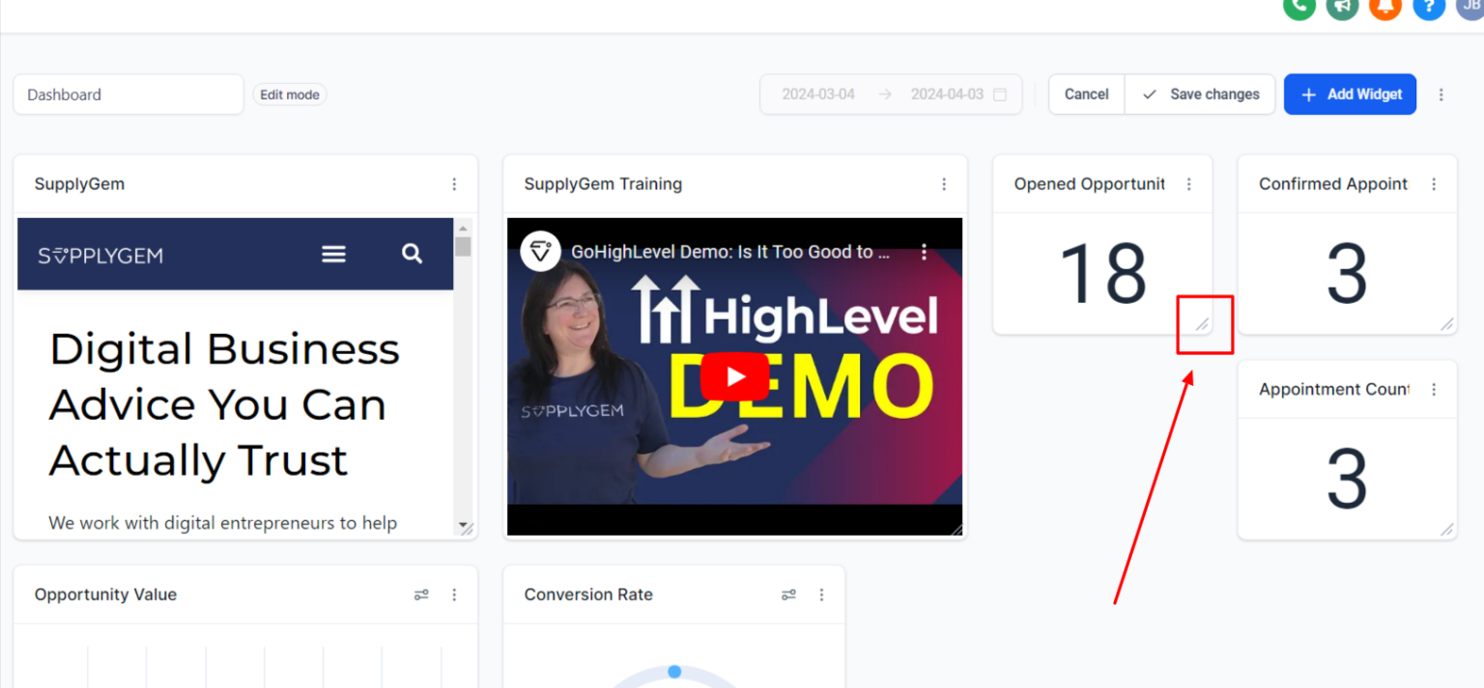The width and height of the screenshot is (1484, 688).
Task: Click the blue help question mark icon
Action: 1429,9
